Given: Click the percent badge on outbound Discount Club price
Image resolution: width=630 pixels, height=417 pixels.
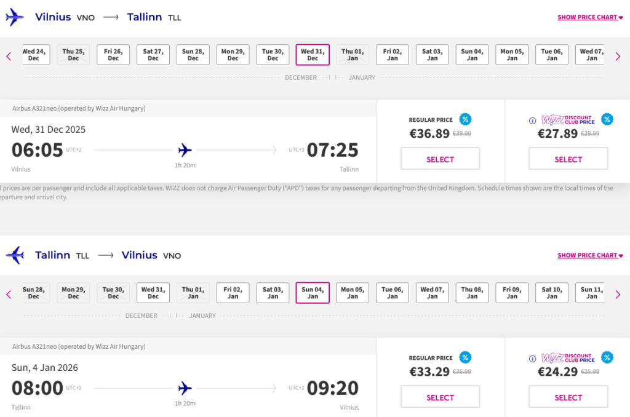Looking at the screenshot, I should (x=607, y=119).
